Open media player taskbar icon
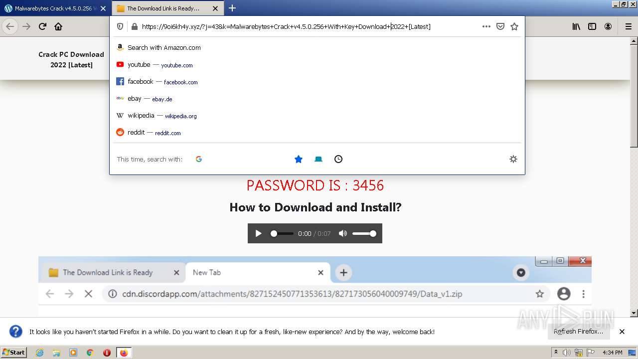This screenshot has height=359, width=638. 73,353
